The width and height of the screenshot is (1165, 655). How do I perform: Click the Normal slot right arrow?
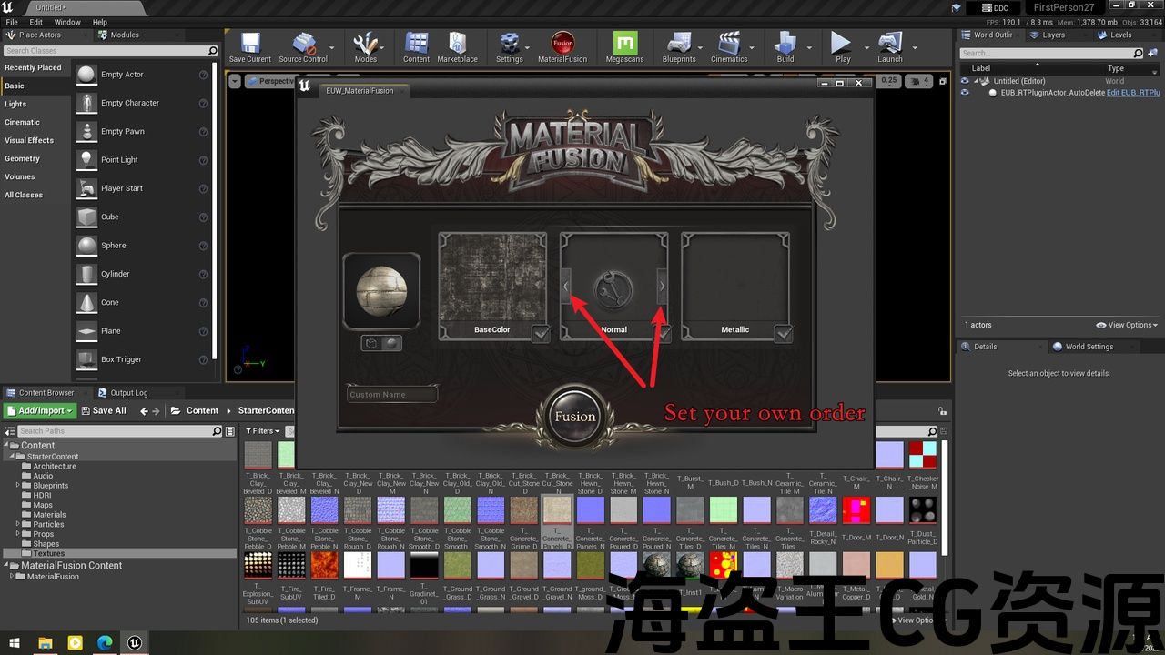(x=662, y=287)
